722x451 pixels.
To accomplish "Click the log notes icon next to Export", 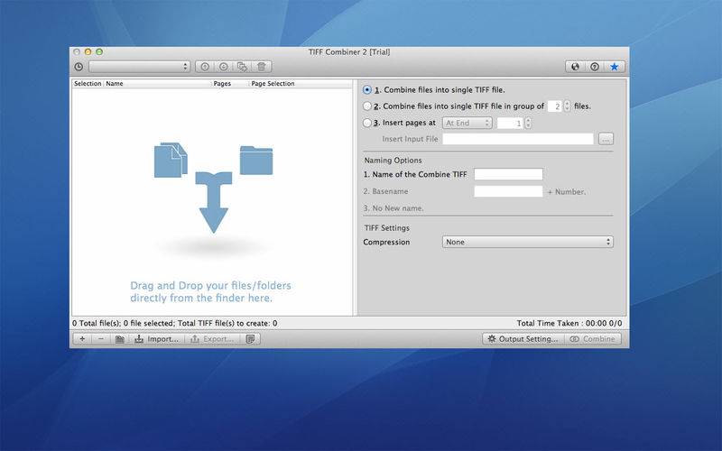I will 251,339.
